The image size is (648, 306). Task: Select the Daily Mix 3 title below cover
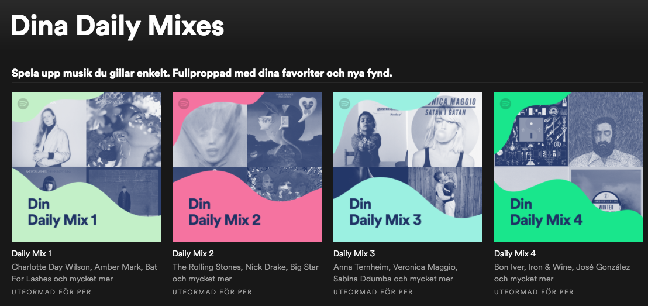354,253
